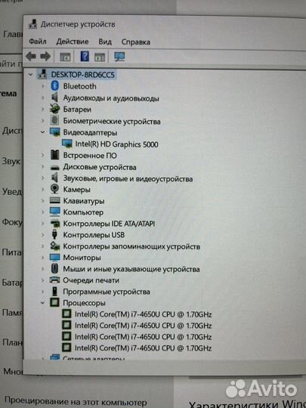Select the Контроллеры запоминающих устройств label

pos(131,246)
